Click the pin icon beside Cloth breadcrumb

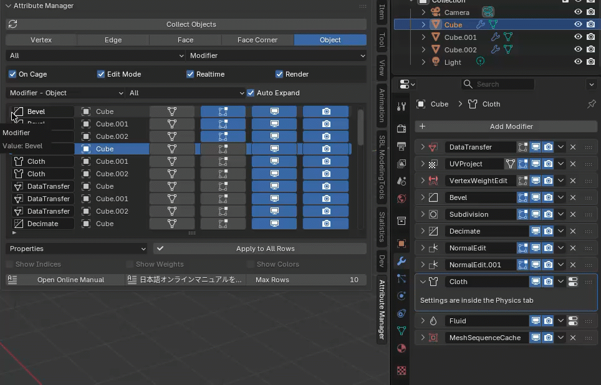click(592, 104)
